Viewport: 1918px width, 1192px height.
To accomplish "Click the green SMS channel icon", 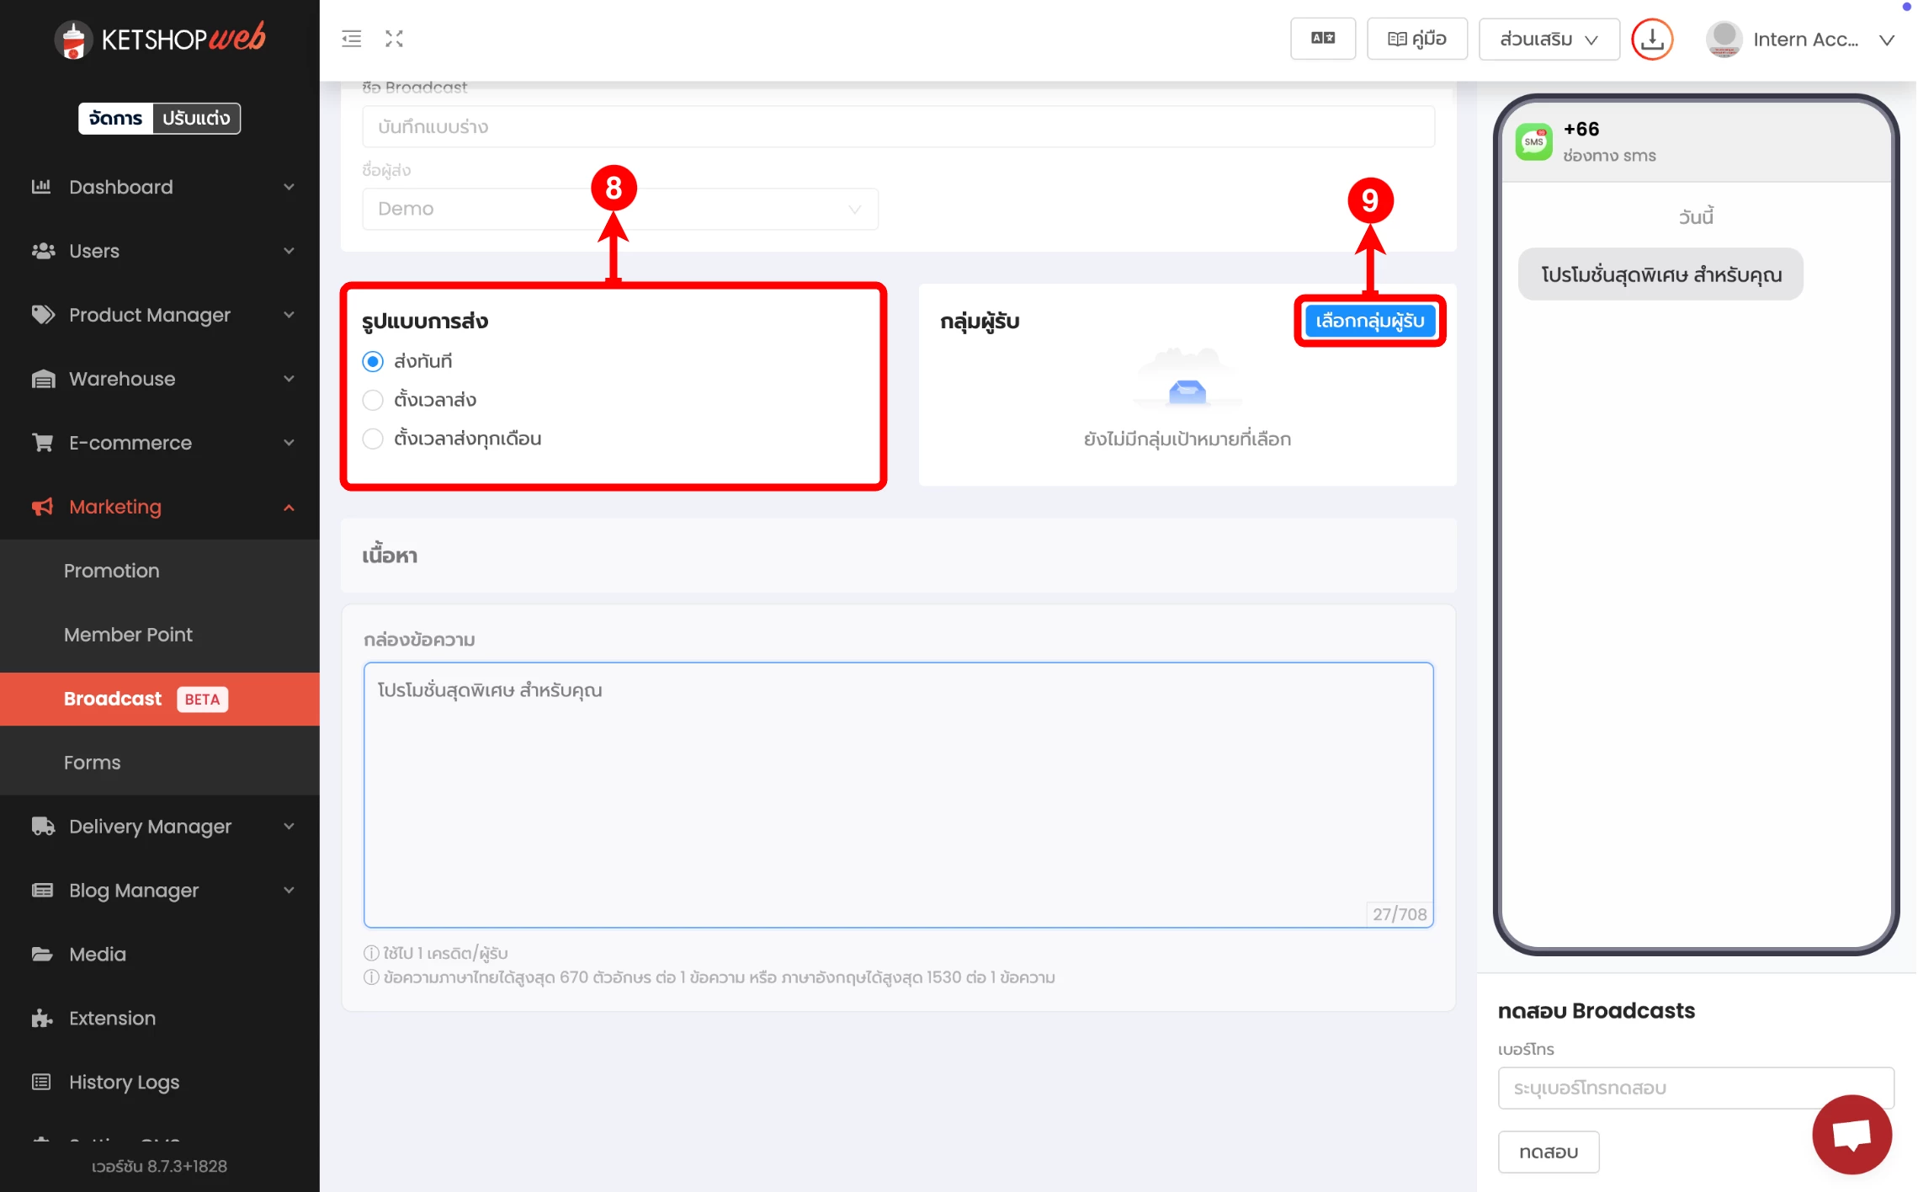I will click(x=1533, y=141).
